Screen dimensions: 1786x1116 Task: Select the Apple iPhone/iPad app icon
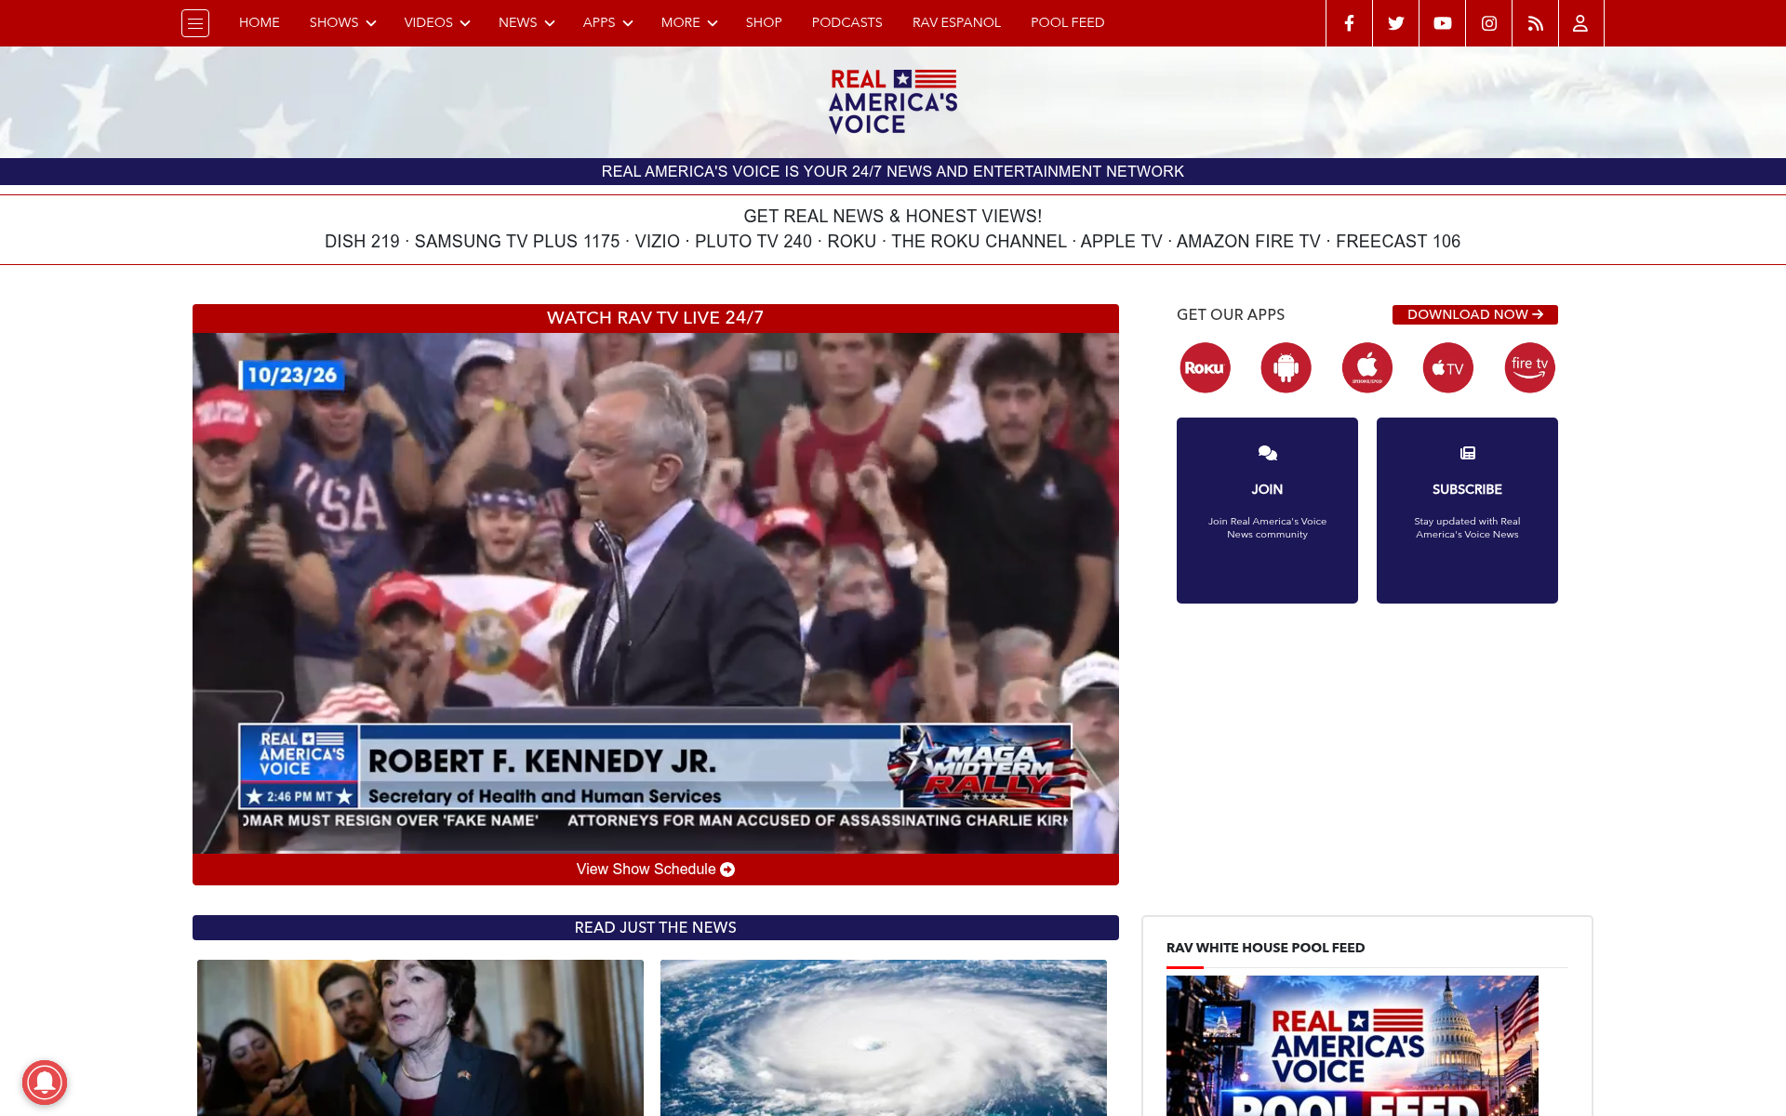coord(1366,367)
